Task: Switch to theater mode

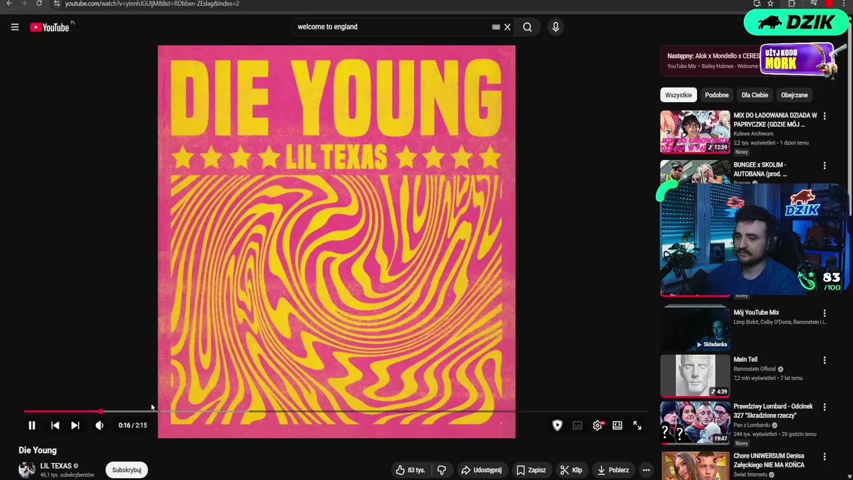Action: [618, 425]
